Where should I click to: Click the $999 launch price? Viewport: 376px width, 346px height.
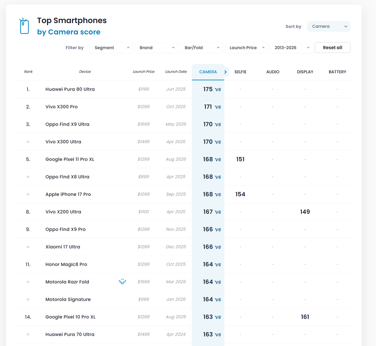tap(144, 299)
